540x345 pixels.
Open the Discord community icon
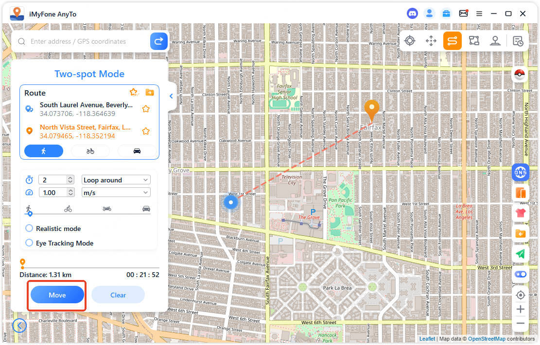point(412,14)
